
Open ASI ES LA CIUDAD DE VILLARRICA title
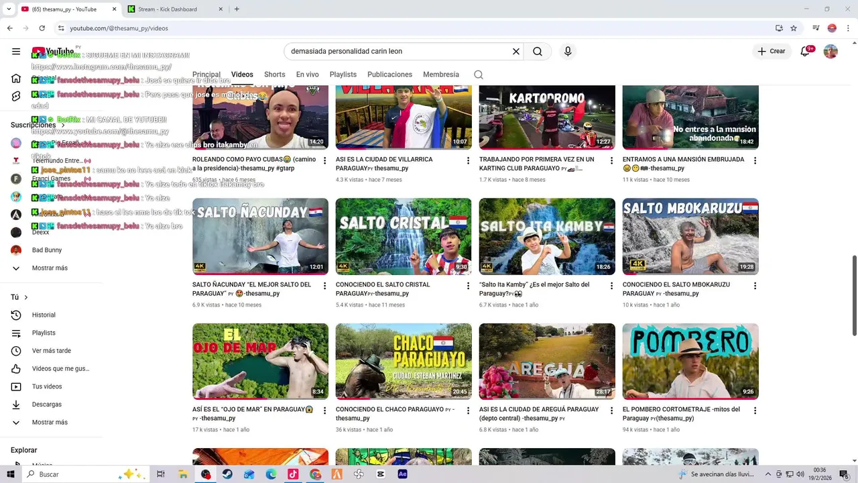coord(384,164)
